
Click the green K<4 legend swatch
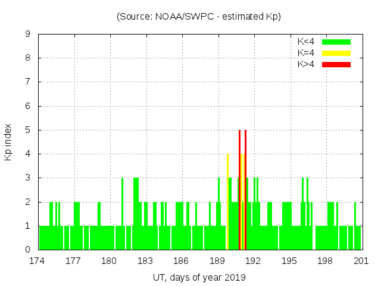click(336, 42)
